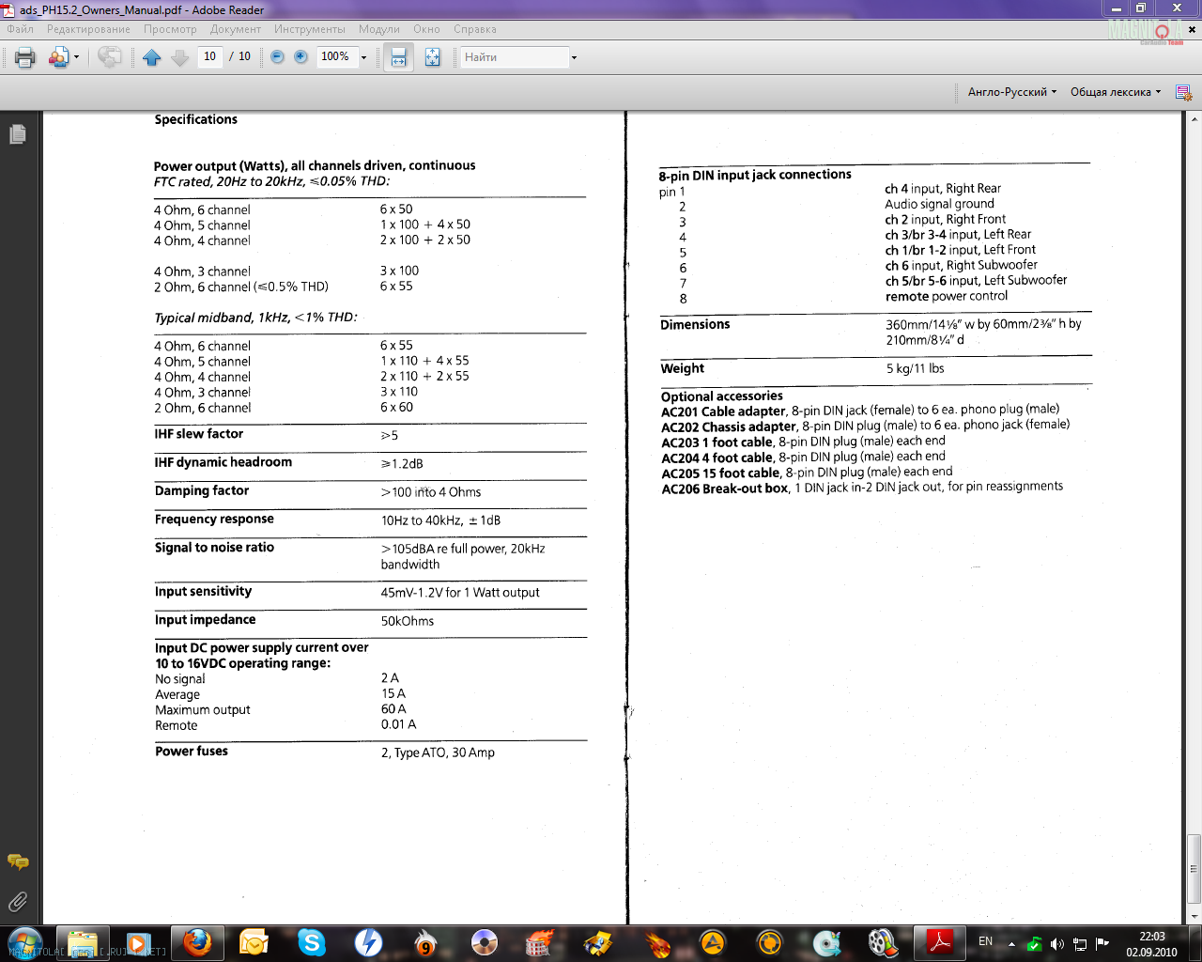This screenshot has height=962, width=1202.
Task: Open the Модули menu
Action: [x=379, y=29]
